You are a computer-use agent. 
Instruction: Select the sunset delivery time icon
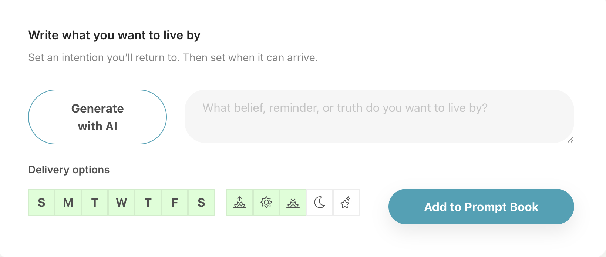[x=293, y=202]
